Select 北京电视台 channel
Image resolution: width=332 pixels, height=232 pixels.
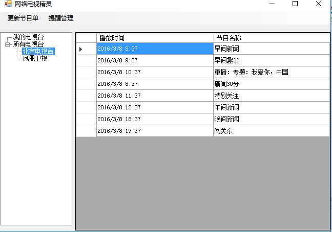point(38,51)
